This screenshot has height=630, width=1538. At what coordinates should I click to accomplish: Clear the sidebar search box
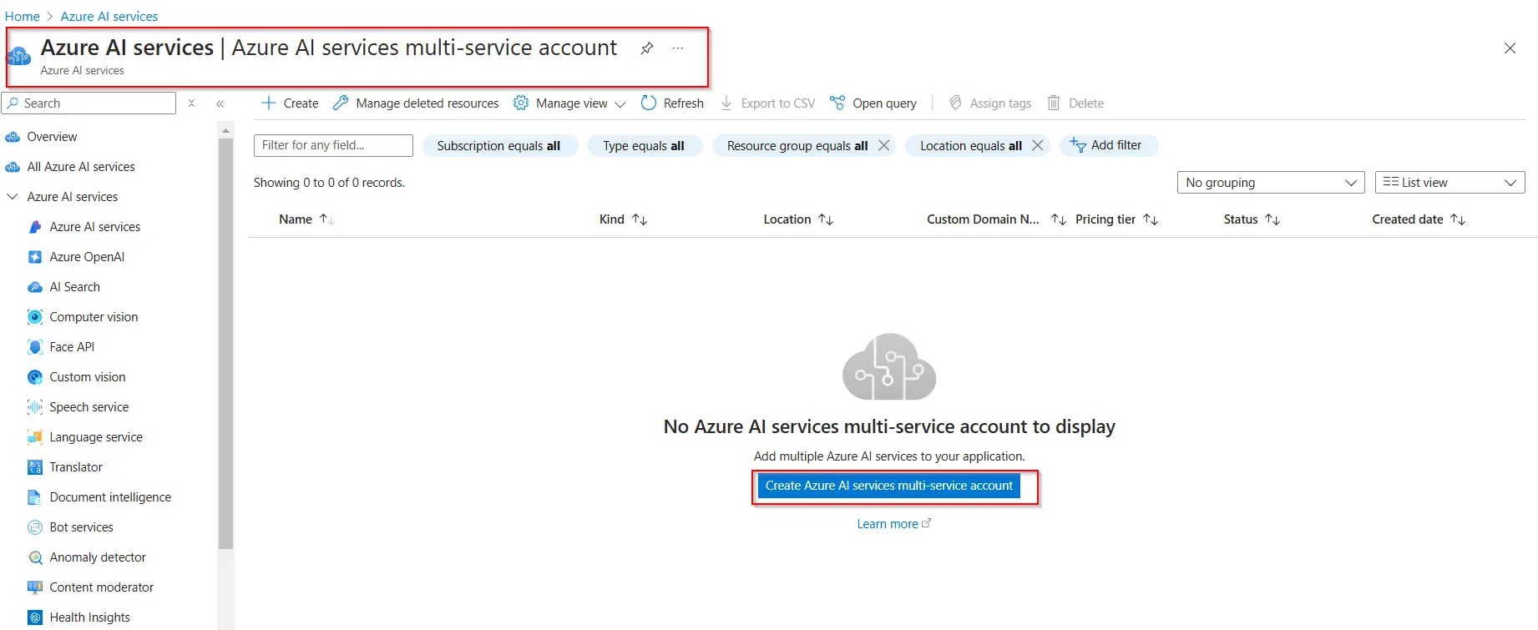pyautogui.click(x=192, y=103)
